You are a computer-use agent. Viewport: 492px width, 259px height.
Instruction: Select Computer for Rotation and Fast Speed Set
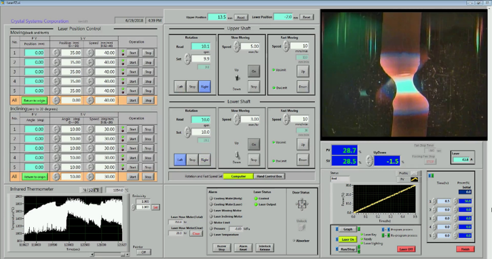(x=238, y=176)
